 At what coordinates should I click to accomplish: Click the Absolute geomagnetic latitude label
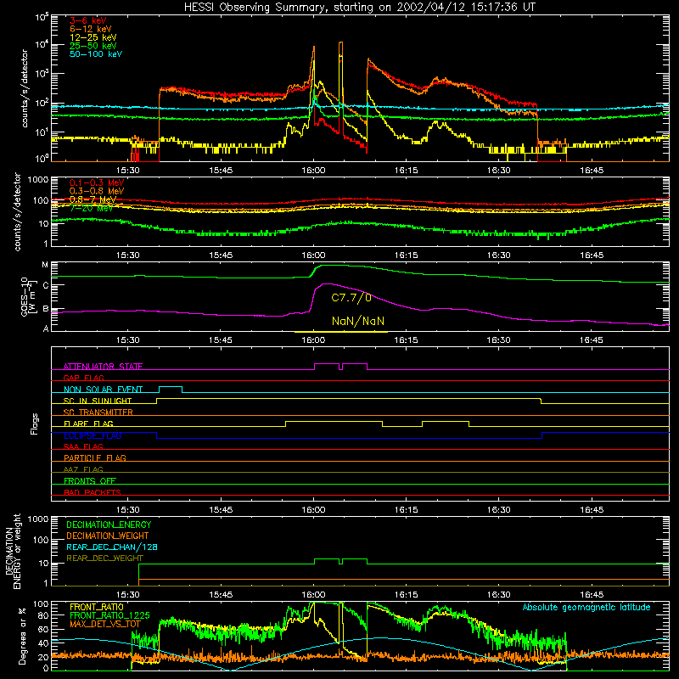(586, 607)
